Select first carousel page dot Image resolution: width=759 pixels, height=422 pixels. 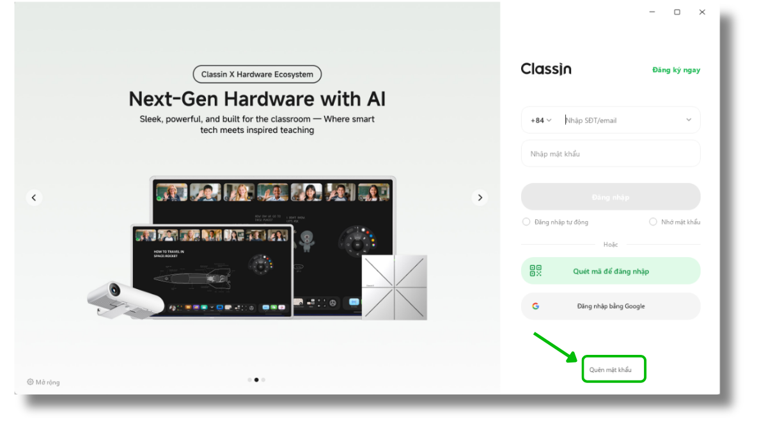tap(250, 380)
